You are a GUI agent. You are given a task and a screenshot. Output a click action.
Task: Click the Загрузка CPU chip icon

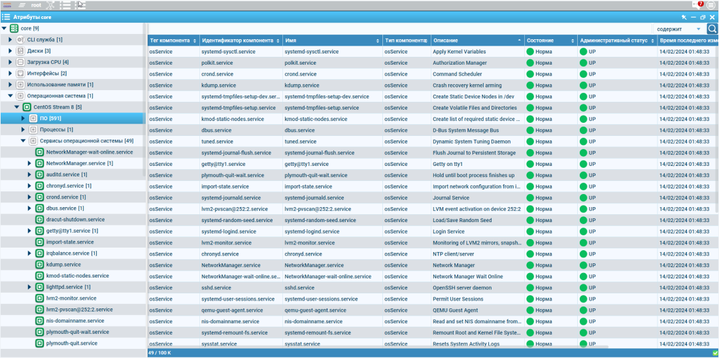[20, 62]
